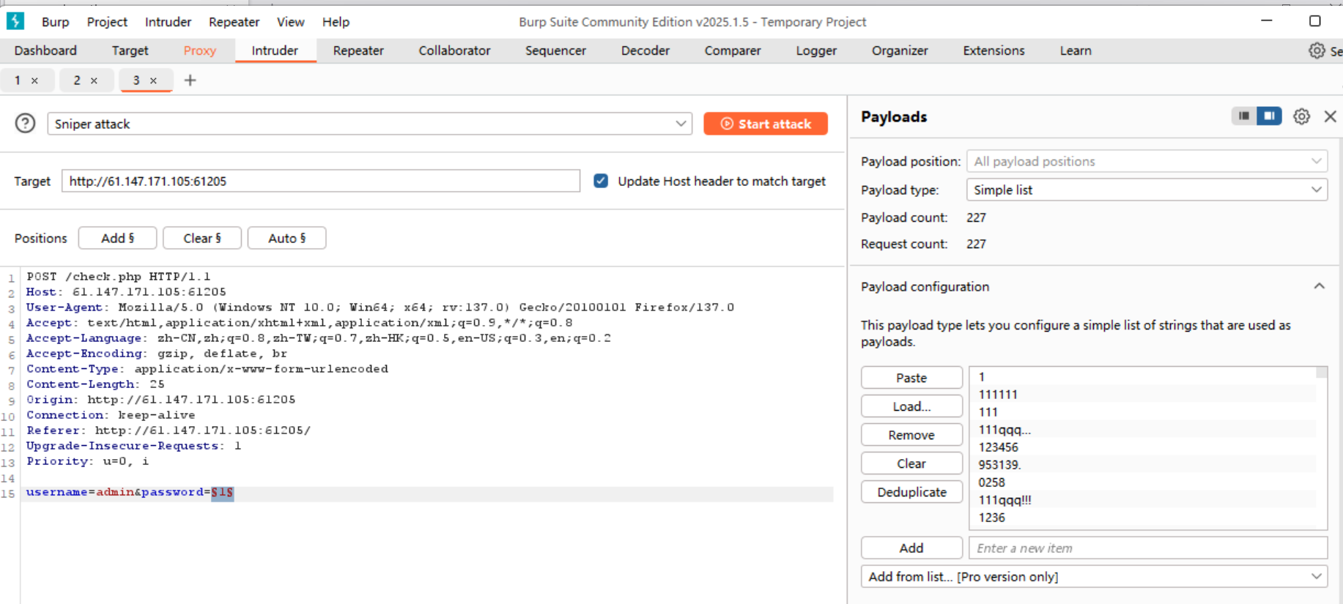The image size is (1343, 604).
Task: Open the Payload position dropdown
Action: pos(1147,161)
